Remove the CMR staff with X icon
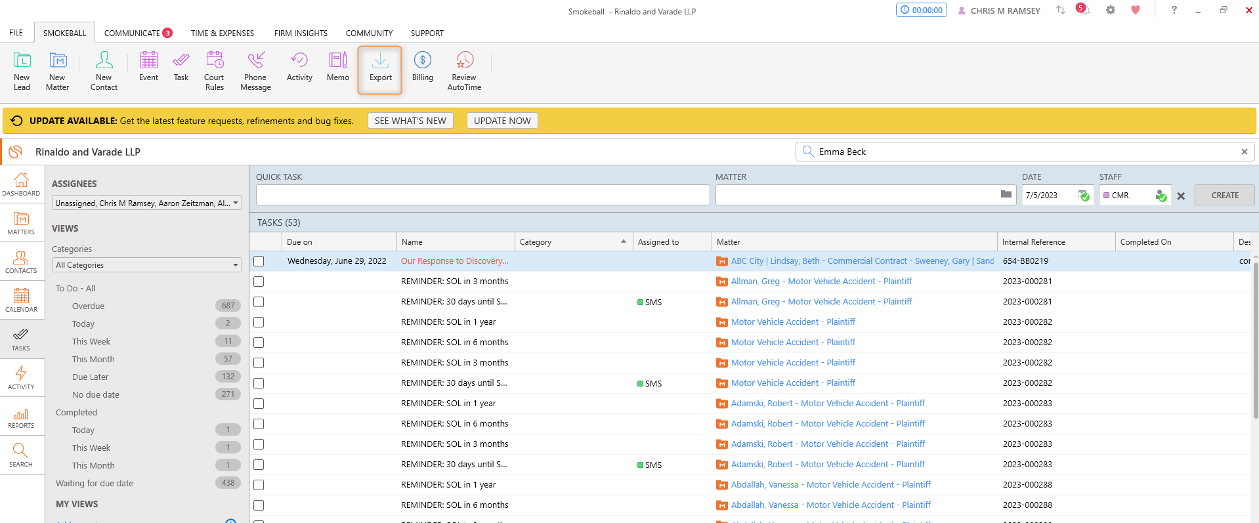The width and height of the screenshot is (1259, 523). point(1181,196)
